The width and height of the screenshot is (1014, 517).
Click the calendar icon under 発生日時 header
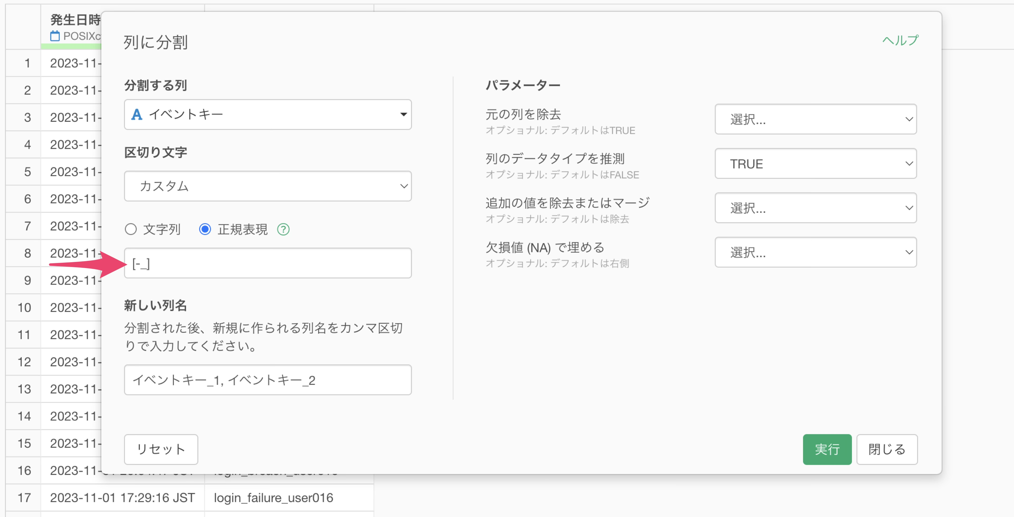point(55,36)
